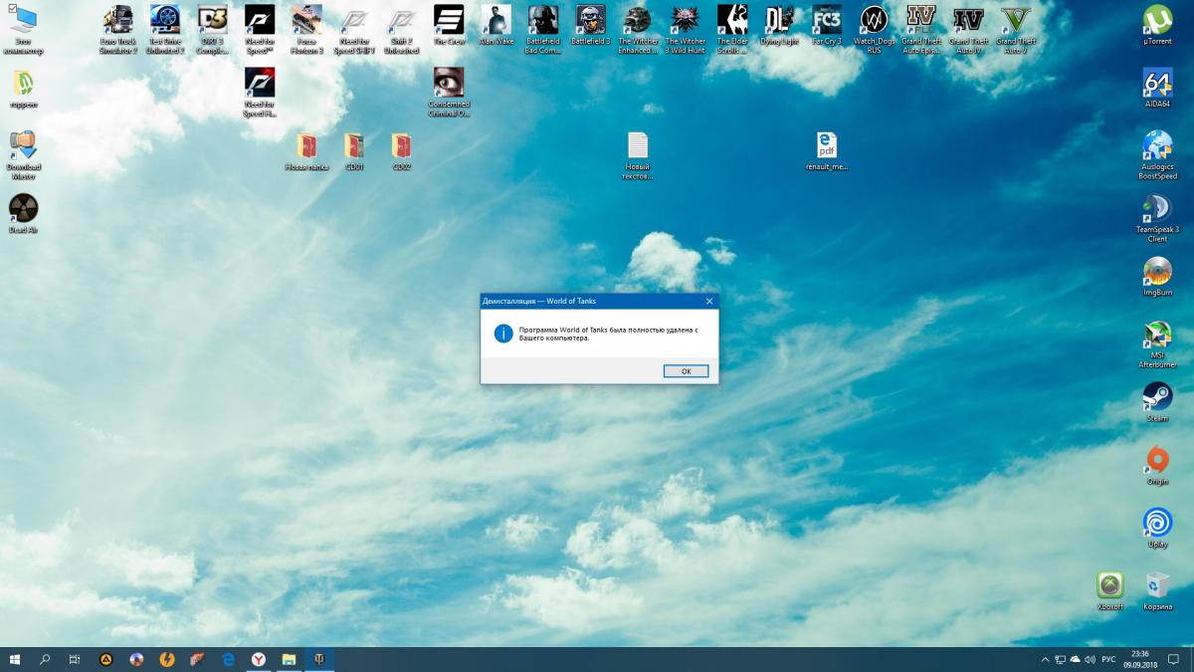Viewport: 1194px width, 672px height.
Task: Select the AIDA64 shortcut
Action: click(x=1157, y=84)
